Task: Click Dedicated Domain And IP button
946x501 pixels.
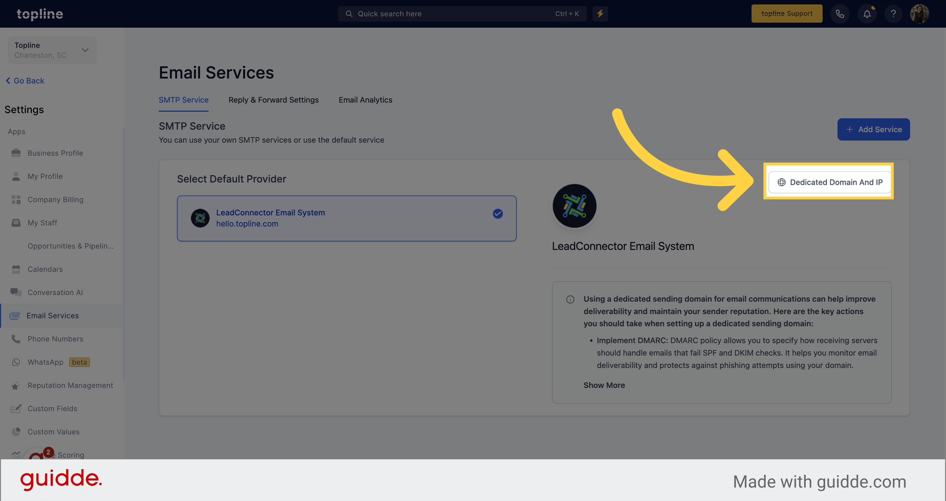Action: pos(830,182)
